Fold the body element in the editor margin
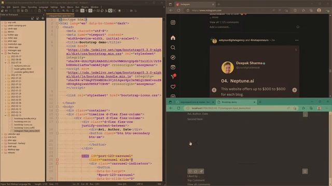The width and height of the screenshot is (332, 186). click(x=57, y=106)
